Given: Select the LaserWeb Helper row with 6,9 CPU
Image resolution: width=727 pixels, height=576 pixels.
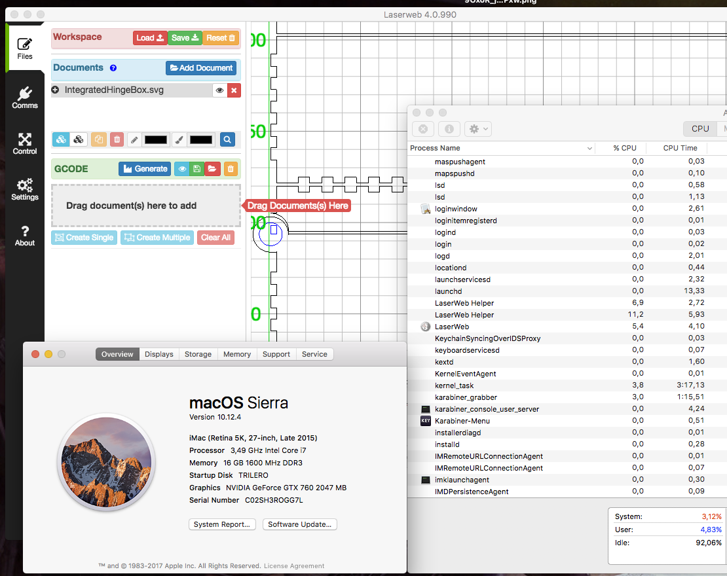Looking at the screenshot, I should click(x=567, y=303).
